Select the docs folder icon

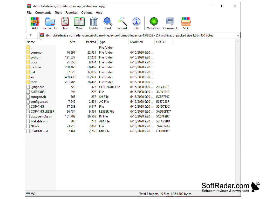coord(28,62)
